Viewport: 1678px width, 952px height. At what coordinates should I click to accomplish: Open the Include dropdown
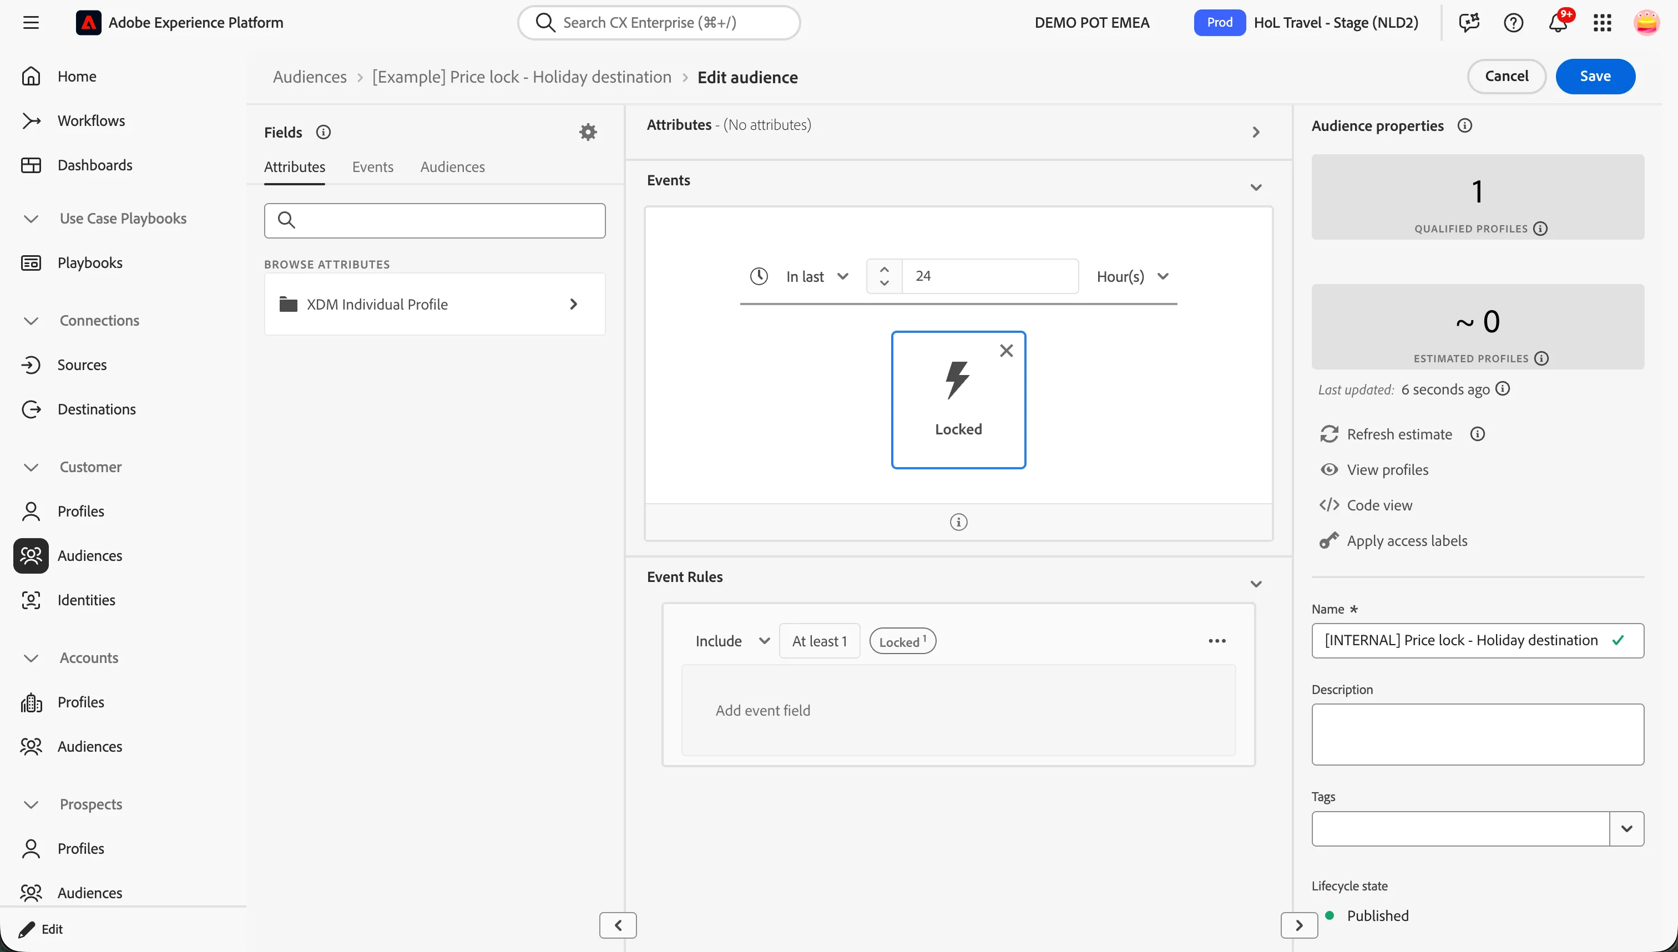732,641
